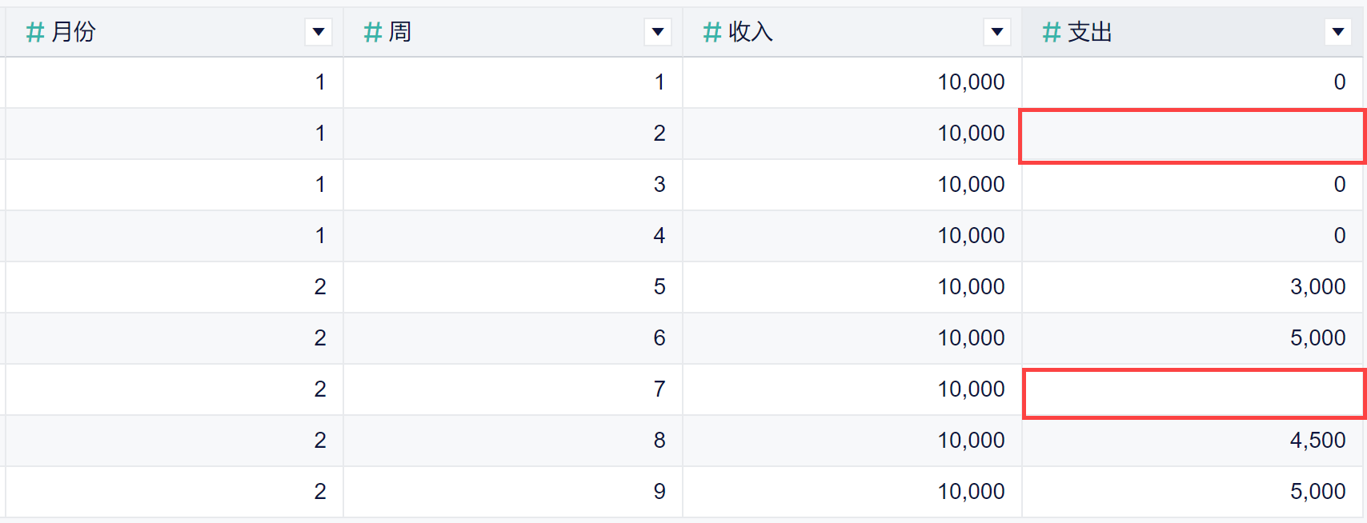Screen dimensions: 1367x523
Task: Expand the 支出 column dropdown arrow
Action: point(1337,32)
